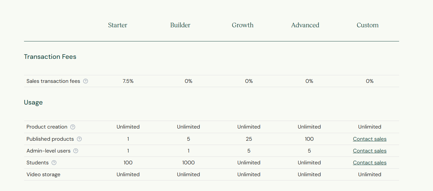Click the Builder plan column header
The image size is (433, 191).
point(180,25)
